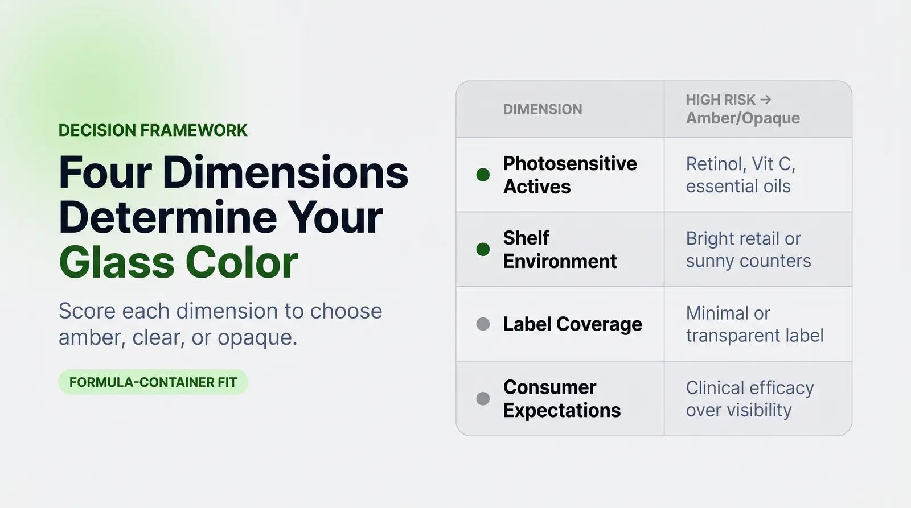Click the arrow after HIGH RISK header
Viewport: 911px width, 508px height.
point(766,100)
